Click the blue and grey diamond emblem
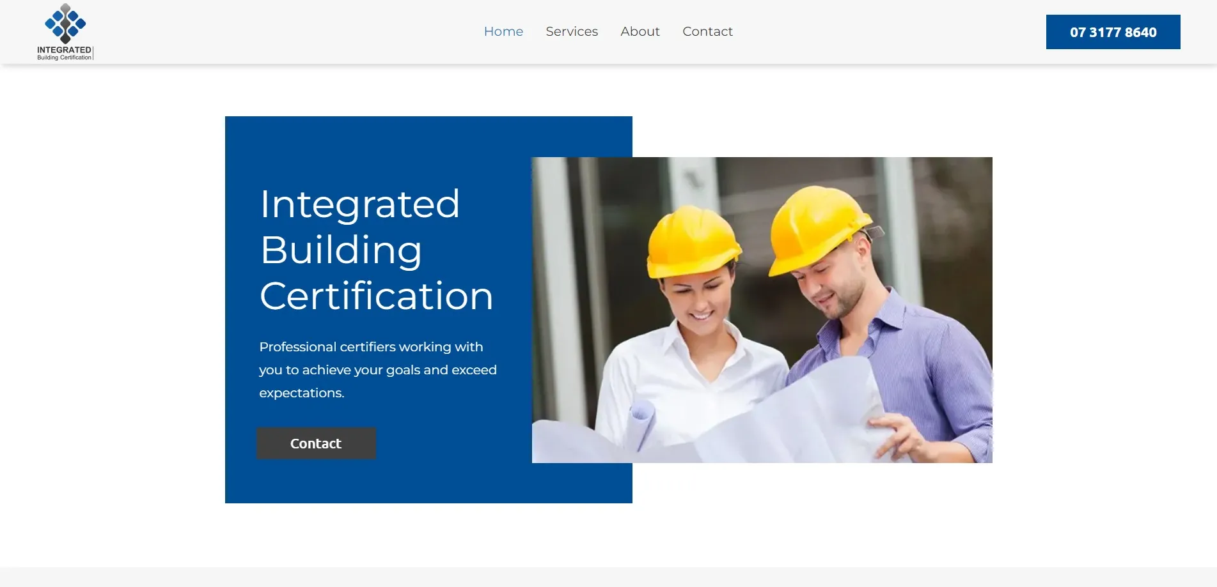This screenshot has height=587, width=1217. coord(65,22)
